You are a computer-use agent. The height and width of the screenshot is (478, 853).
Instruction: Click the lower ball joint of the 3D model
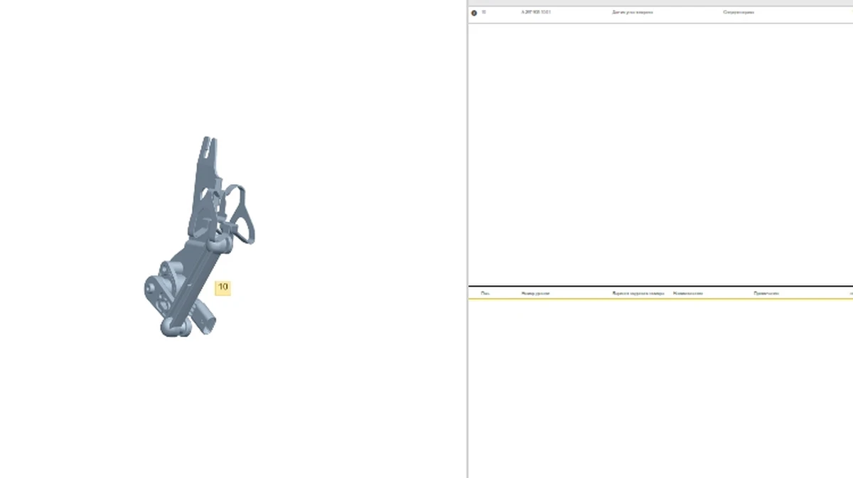click(x=174, y=327)
